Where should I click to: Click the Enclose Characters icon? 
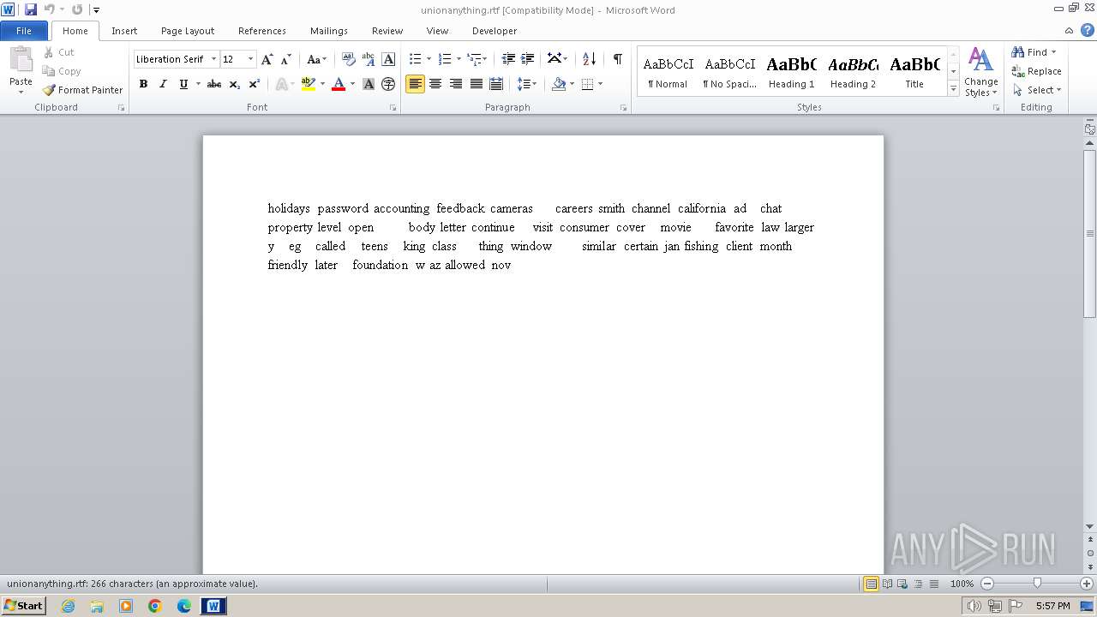point(388,84)
